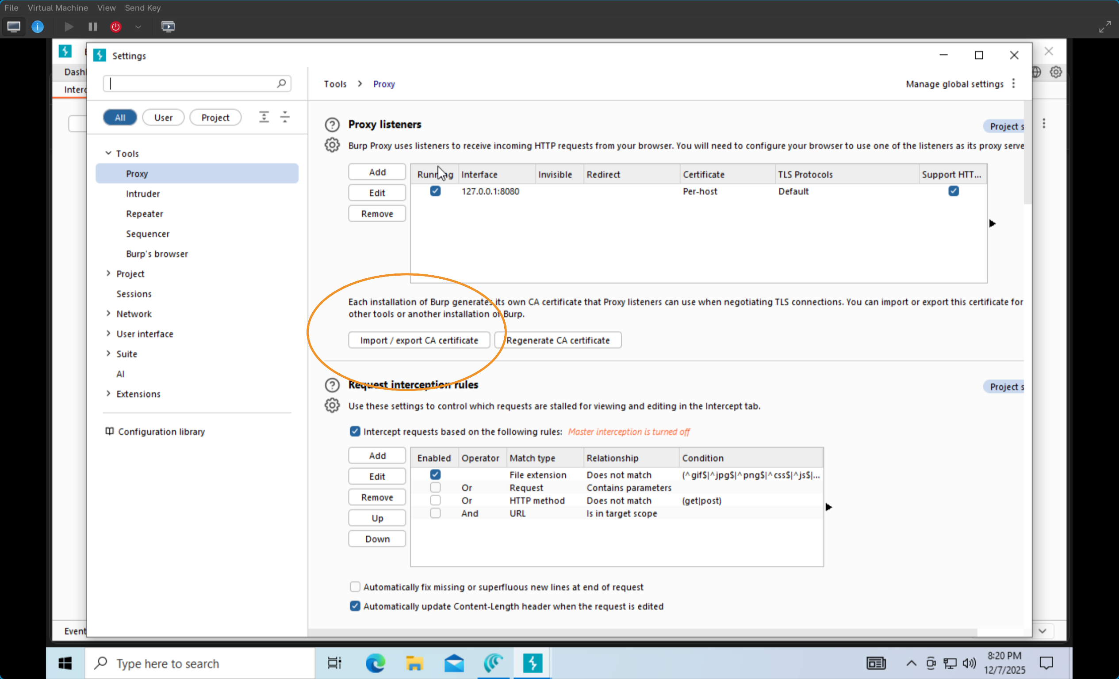Viewport: 1119px width, 679px height.
Task: Enable automatically fix missing new lines option
Action: [355, 587]
